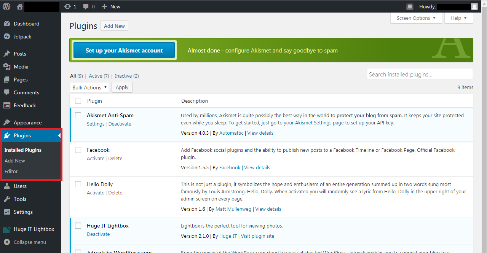View details for Akismet Anti-Spam
Viewport: 487px width, 253px height.
point(260,133)
